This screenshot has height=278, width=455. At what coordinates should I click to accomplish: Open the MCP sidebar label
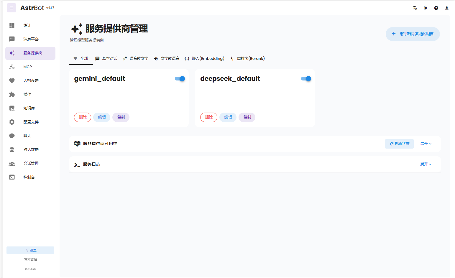[x=28, y=67]
